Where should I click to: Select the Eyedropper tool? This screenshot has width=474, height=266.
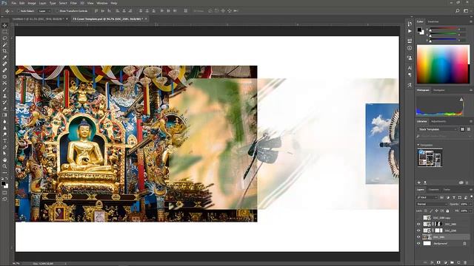pyautogui.click(x=4, y=58)
